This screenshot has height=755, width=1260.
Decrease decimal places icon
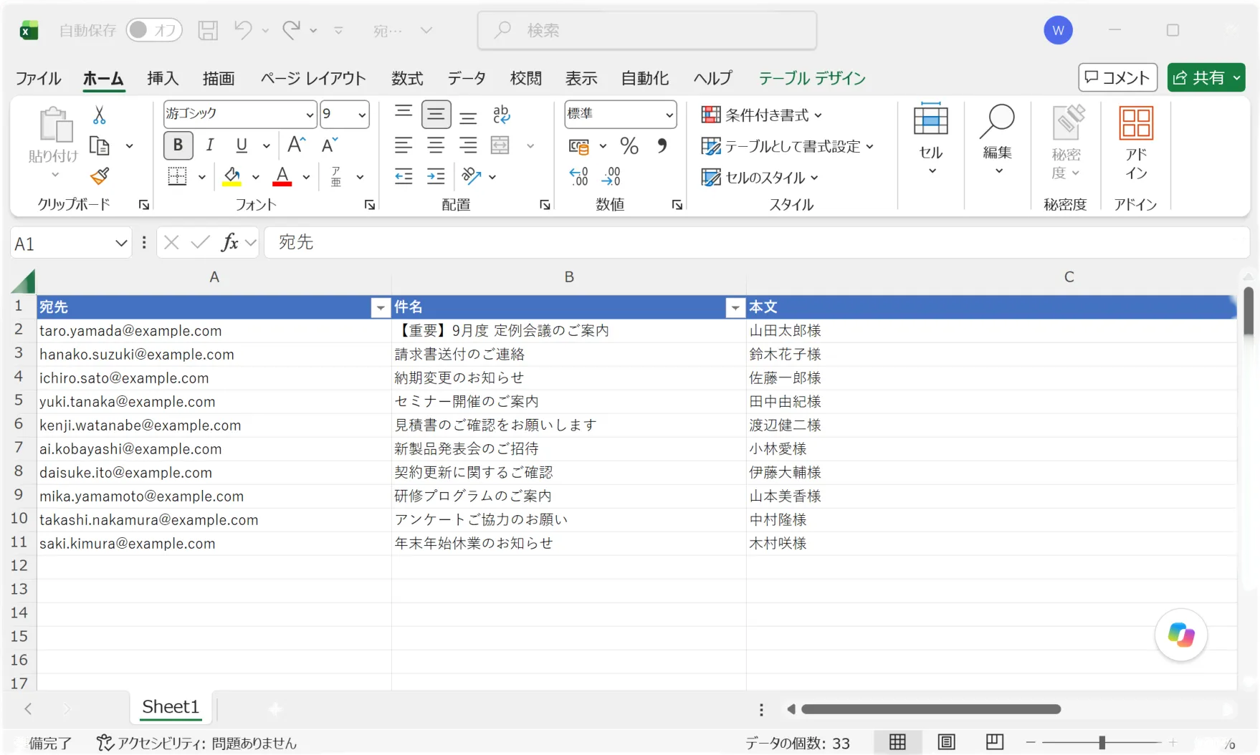(x=611, y=176)
